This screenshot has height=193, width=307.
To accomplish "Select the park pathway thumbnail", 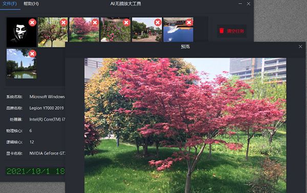I will pos(147,30).
